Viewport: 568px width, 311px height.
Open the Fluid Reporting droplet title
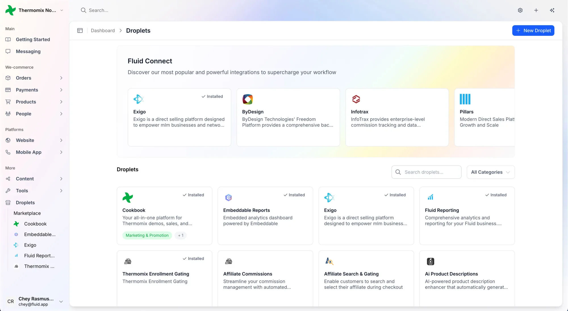click(442, 210)
